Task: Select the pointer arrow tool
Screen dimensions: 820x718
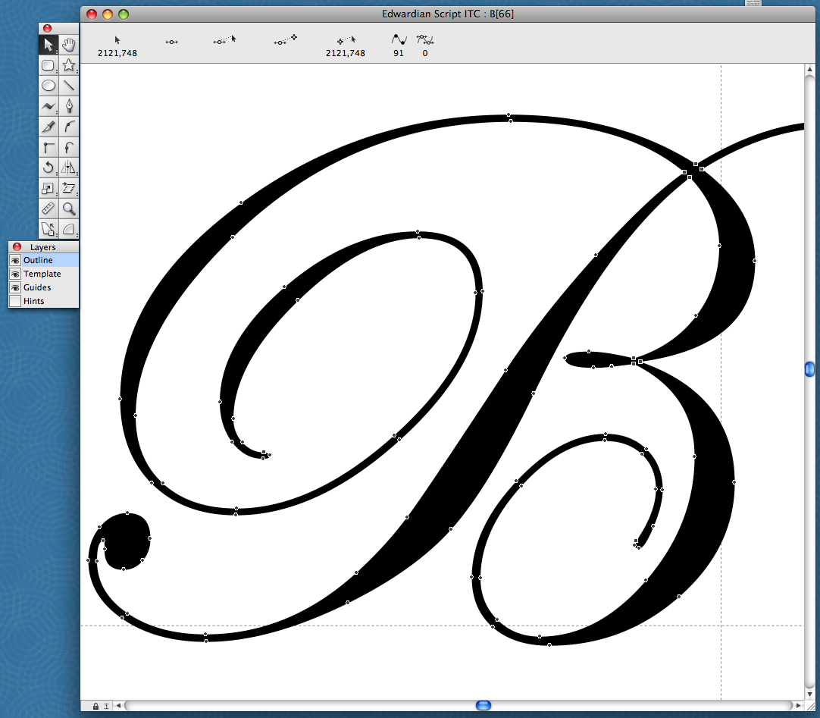Action: click(49, 45)
